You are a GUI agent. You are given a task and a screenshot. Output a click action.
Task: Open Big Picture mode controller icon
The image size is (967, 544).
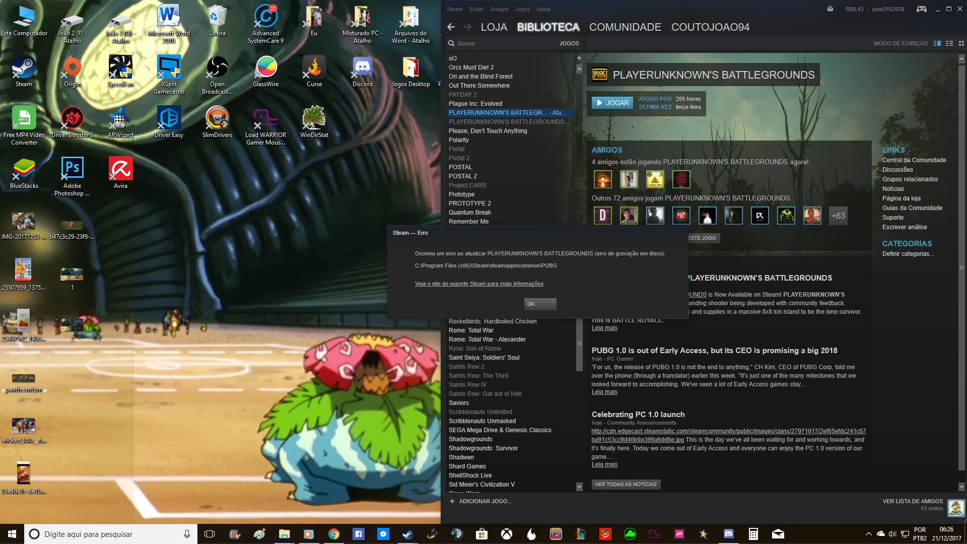tap(921, 9)
